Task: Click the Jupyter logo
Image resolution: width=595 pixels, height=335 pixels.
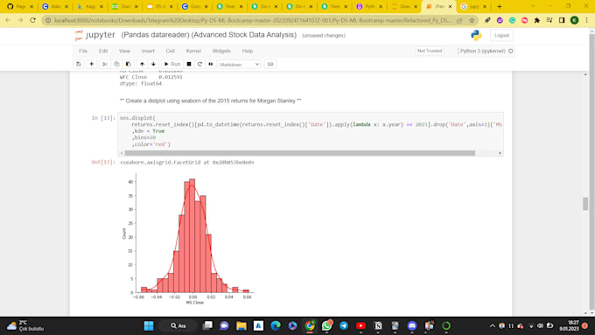Action: (x=94, y=35)
